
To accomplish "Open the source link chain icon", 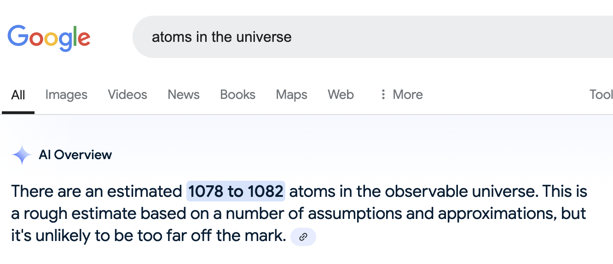I will [x=303, y=237].
